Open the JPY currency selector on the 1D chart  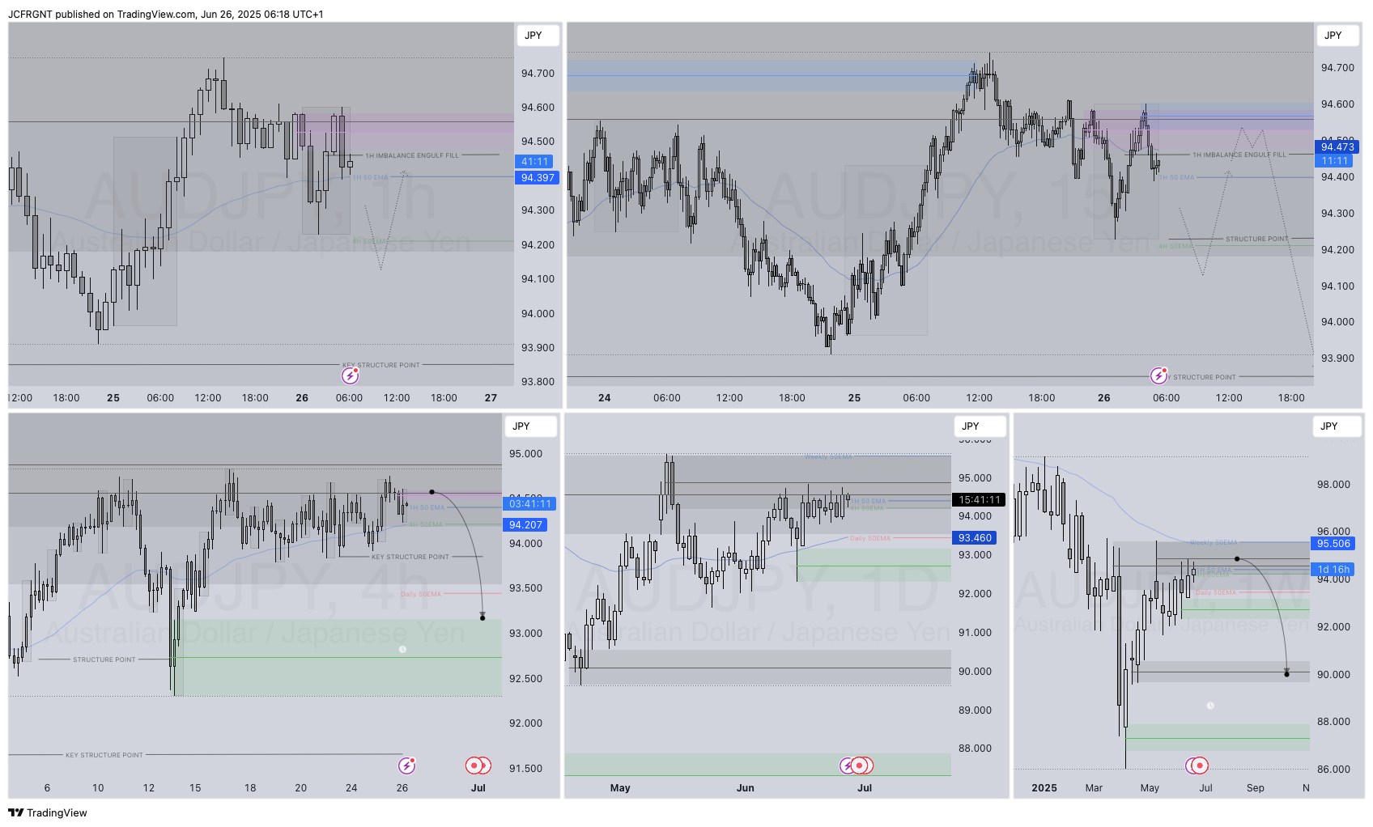click(x=980, y=426)
